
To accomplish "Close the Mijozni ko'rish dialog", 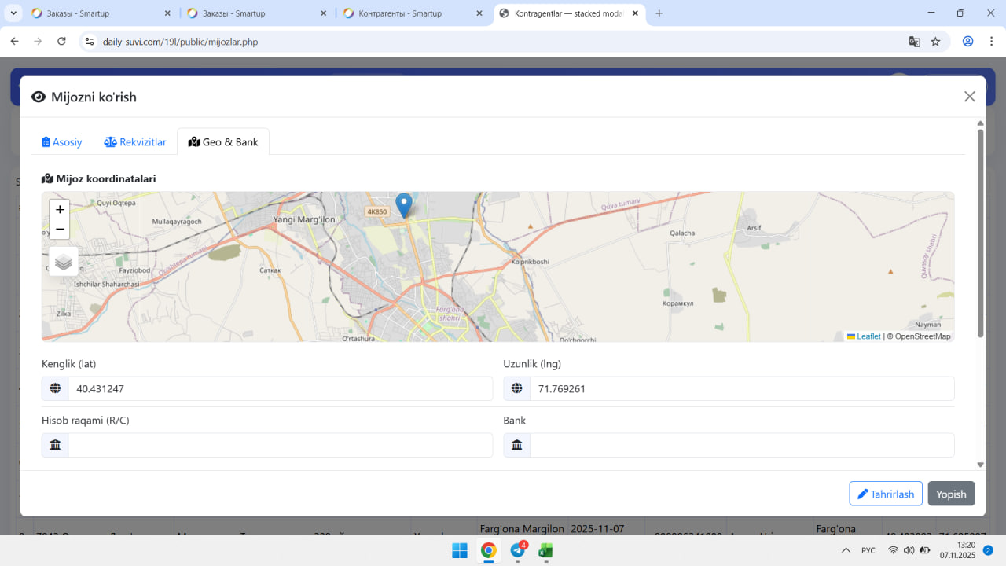I will tap(969, 97).
